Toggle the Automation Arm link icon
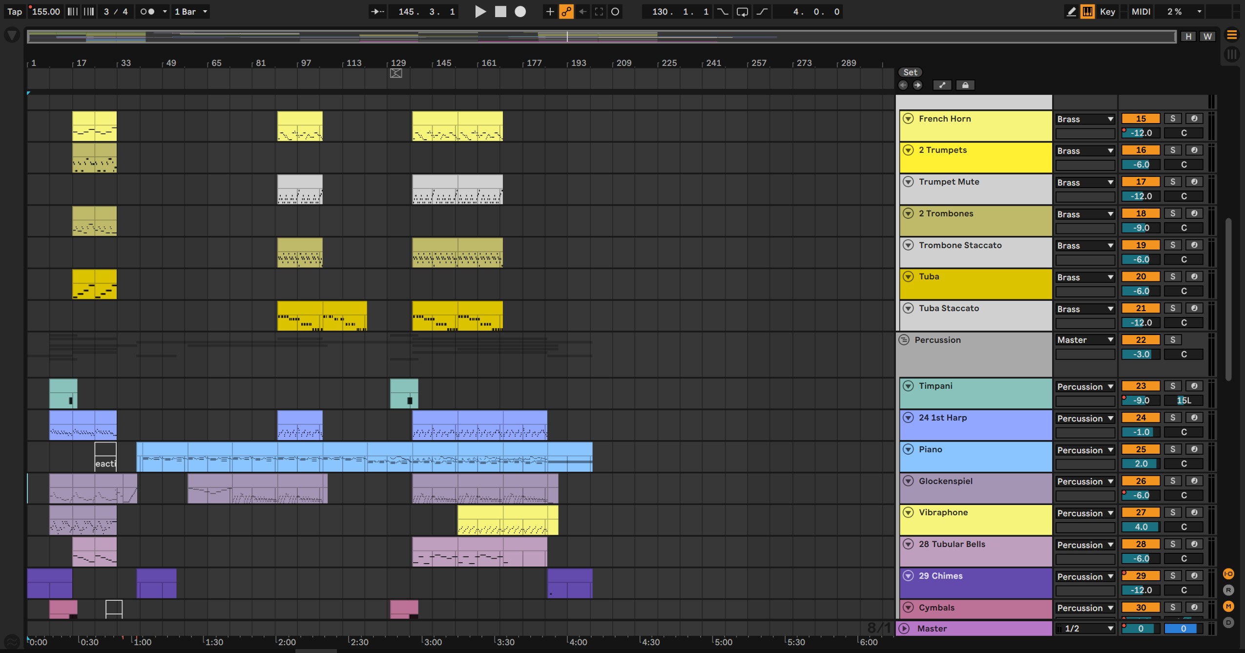Image resolution: width=1245 pixels, height=653 pixels. pos(566,12)
